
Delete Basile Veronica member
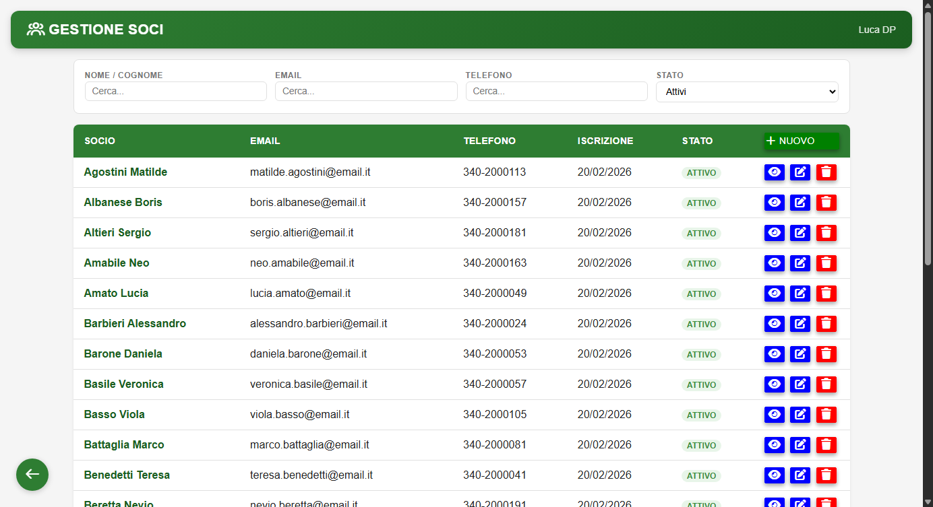pos(826,384)
